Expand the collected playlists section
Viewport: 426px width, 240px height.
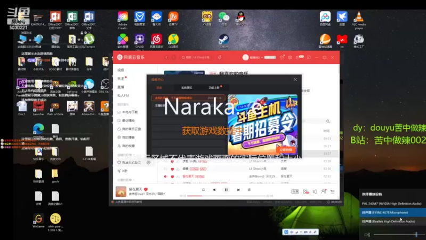[126, 180]
